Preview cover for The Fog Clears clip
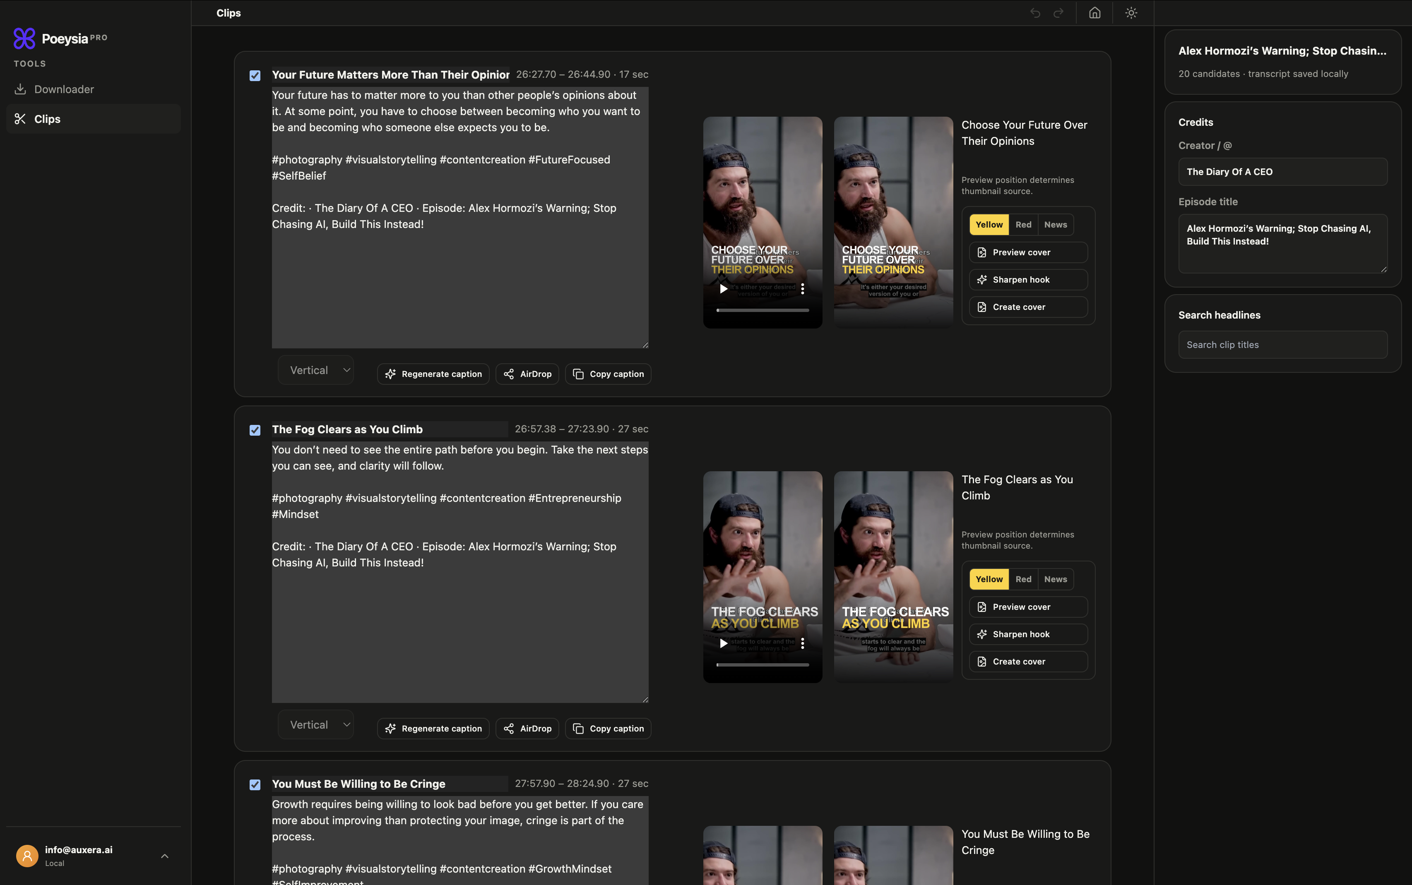This screenshot has width=1412, height=885. (1028, 607)
